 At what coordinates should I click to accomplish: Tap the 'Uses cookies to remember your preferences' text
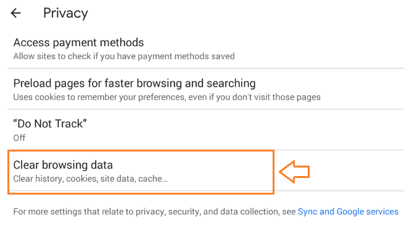tap(167, 97)
